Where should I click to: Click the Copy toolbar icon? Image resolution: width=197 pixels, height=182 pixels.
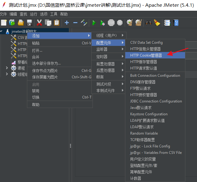pyautogui.click(x=48, y=23)
